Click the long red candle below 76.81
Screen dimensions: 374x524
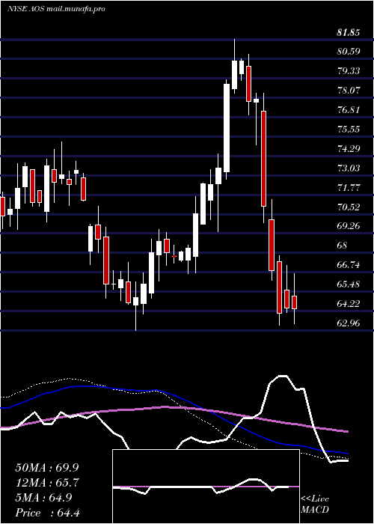(264, 159)
